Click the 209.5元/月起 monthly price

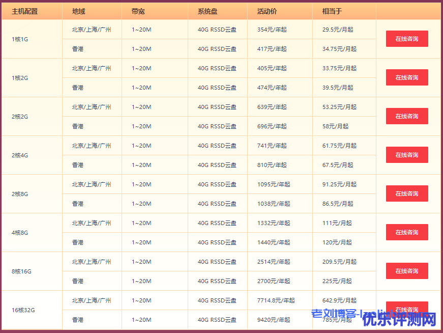pos(339,262)
